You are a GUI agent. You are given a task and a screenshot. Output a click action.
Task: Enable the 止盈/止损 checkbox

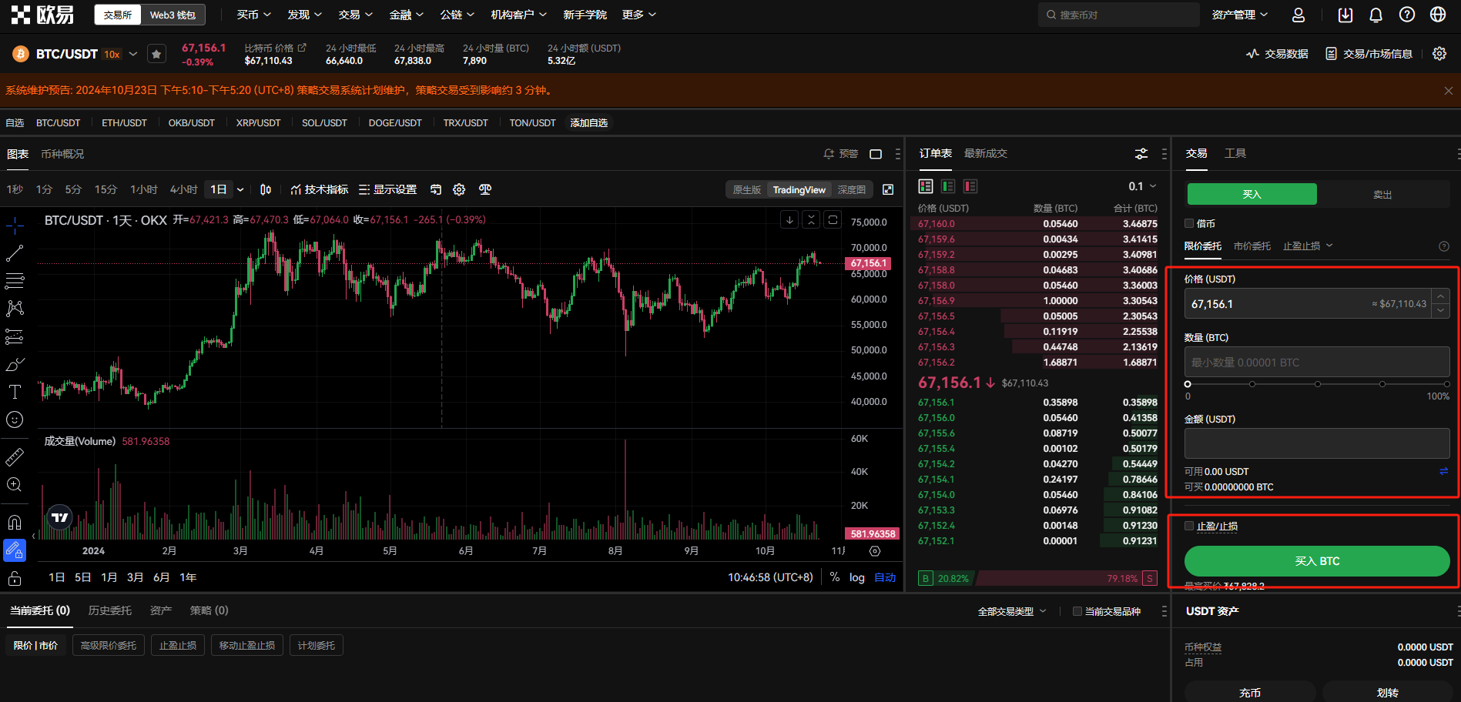(1189, 526)
